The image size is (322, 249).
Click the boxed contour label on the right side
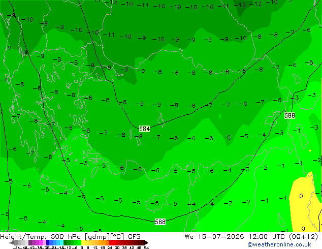(x=290, y=115)
